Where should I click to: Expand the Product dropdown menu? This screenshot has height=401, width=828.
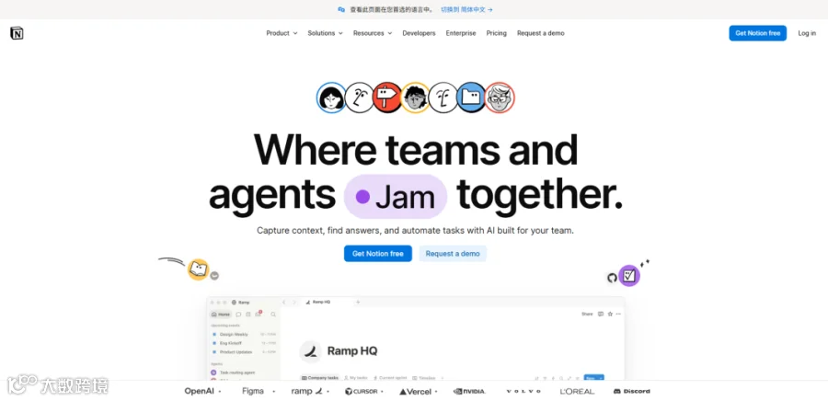[x=282, y=33]
